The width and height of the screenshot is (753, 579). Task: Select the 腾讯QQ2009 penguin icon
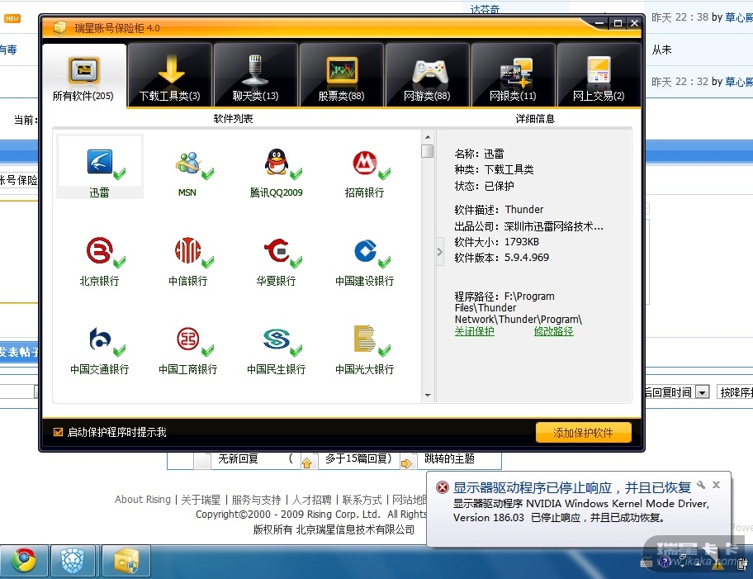point(276,162)
